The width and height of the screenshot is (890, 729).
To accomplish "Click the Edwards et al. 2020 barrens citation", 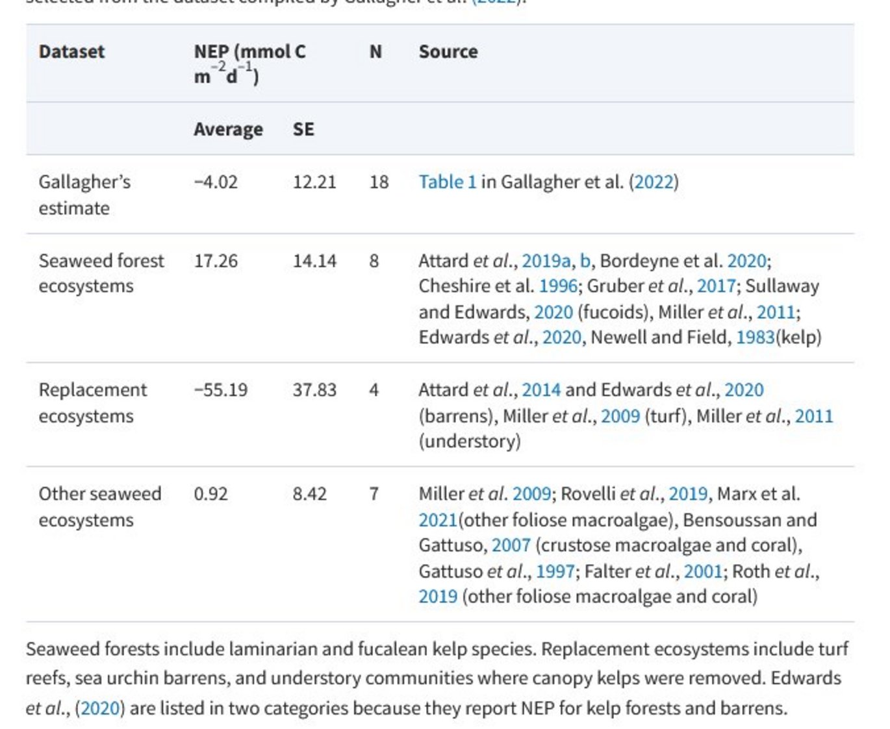I will click(744, 390).
